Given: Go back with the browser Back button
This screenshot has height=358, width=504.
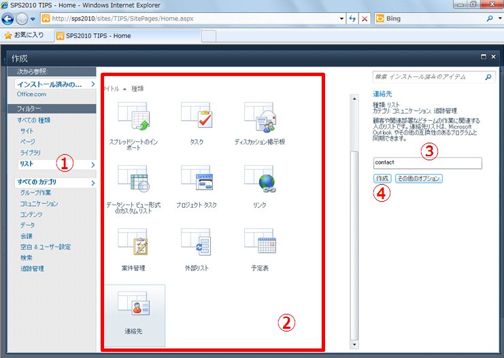Looking at the screenshot, I should 7,19.
